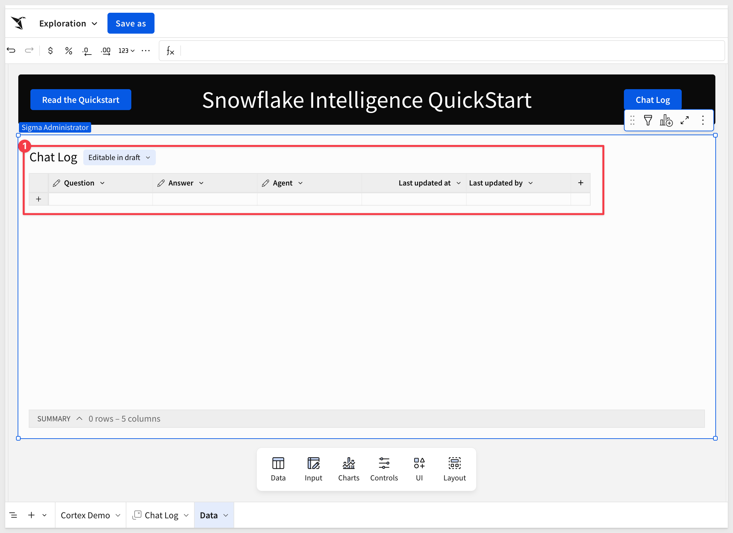Open the Editable in draft dropdown
Screen dimensions: 733x533
coord(119,157)
